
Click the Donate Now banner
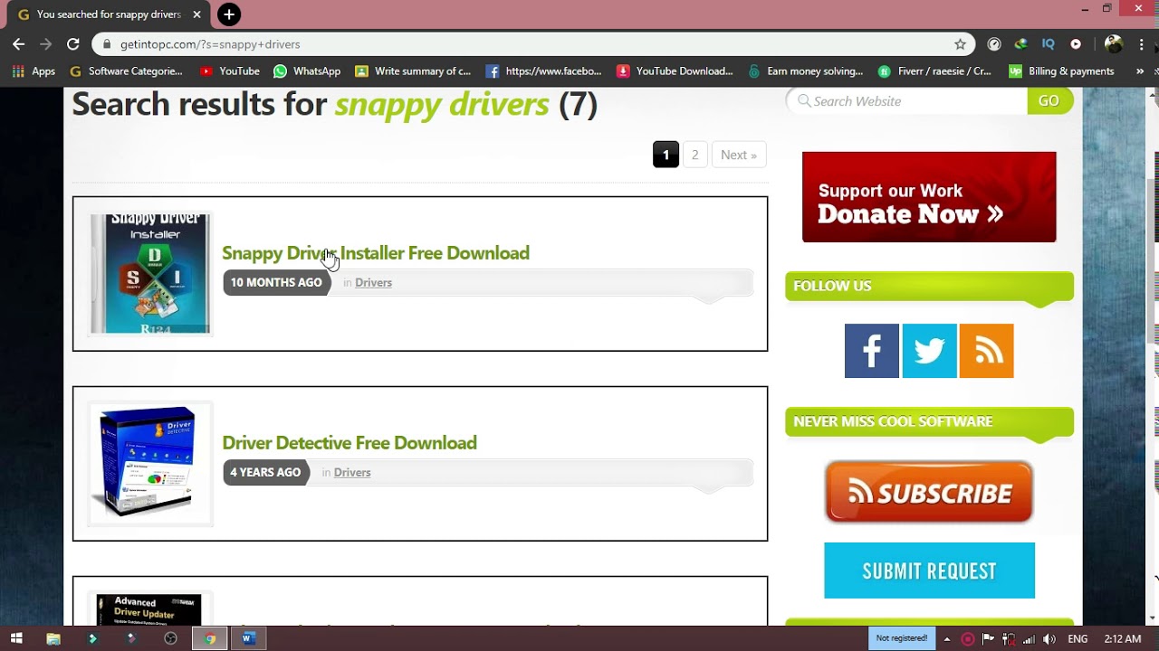coord(929,197)
